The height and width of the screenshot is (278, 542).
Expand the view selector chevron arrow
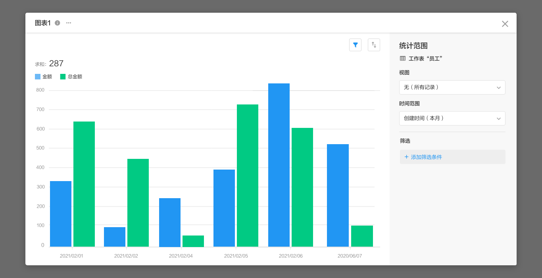pos(499,87)
